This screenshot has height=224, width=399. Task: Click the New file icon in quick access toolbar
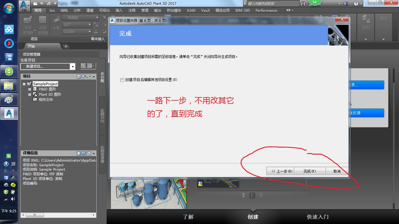(x=35, y=3)
